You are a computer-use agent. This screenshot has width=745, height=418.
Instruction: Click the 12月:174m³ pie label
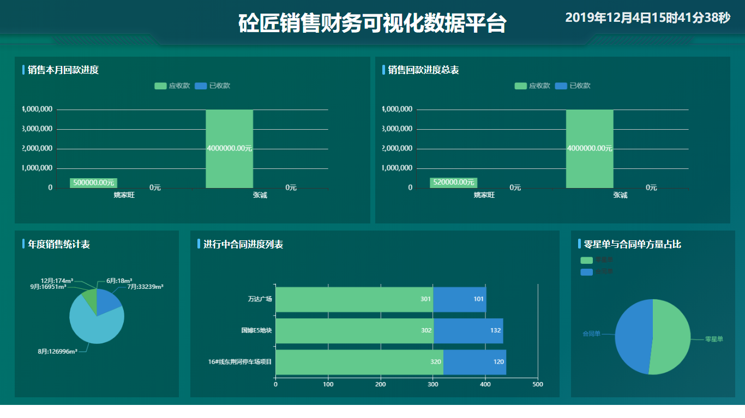pos(57,281)
